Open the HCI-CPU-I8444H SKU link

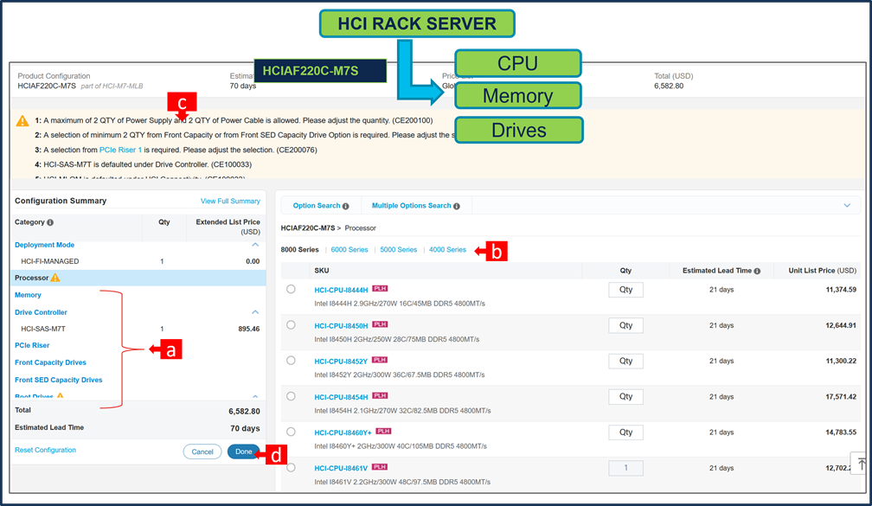341,291
